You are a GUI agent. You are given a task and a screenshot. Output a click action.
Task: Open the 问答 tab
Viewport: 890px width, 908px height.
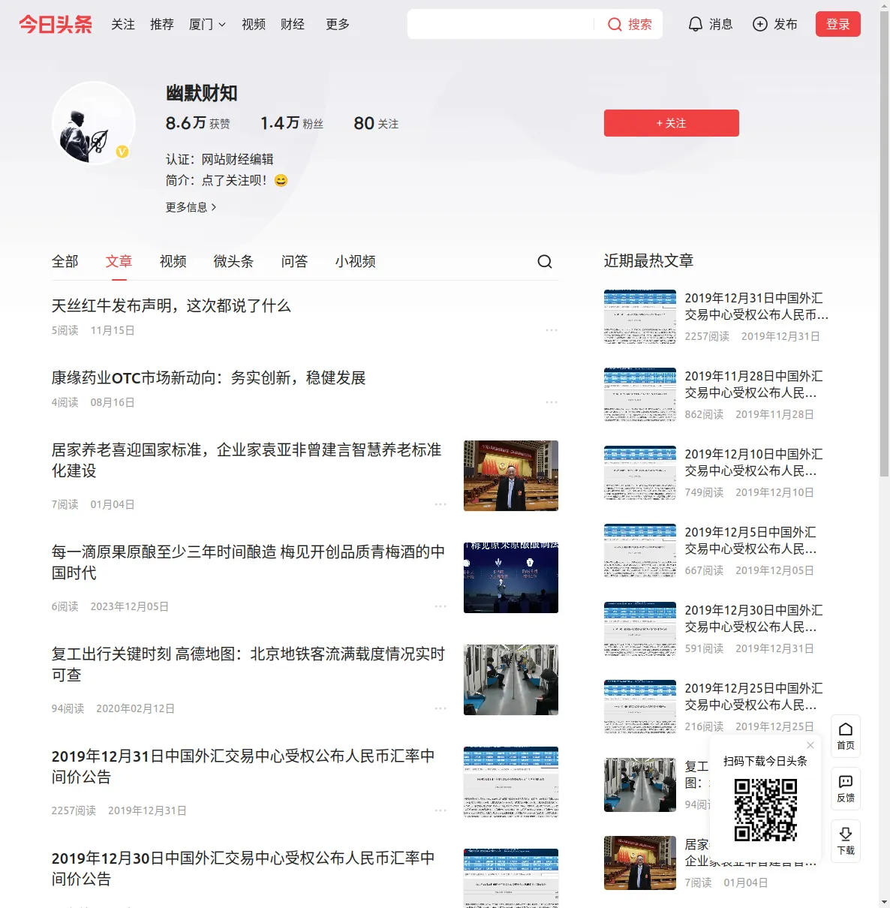click(x=295, y=261)
